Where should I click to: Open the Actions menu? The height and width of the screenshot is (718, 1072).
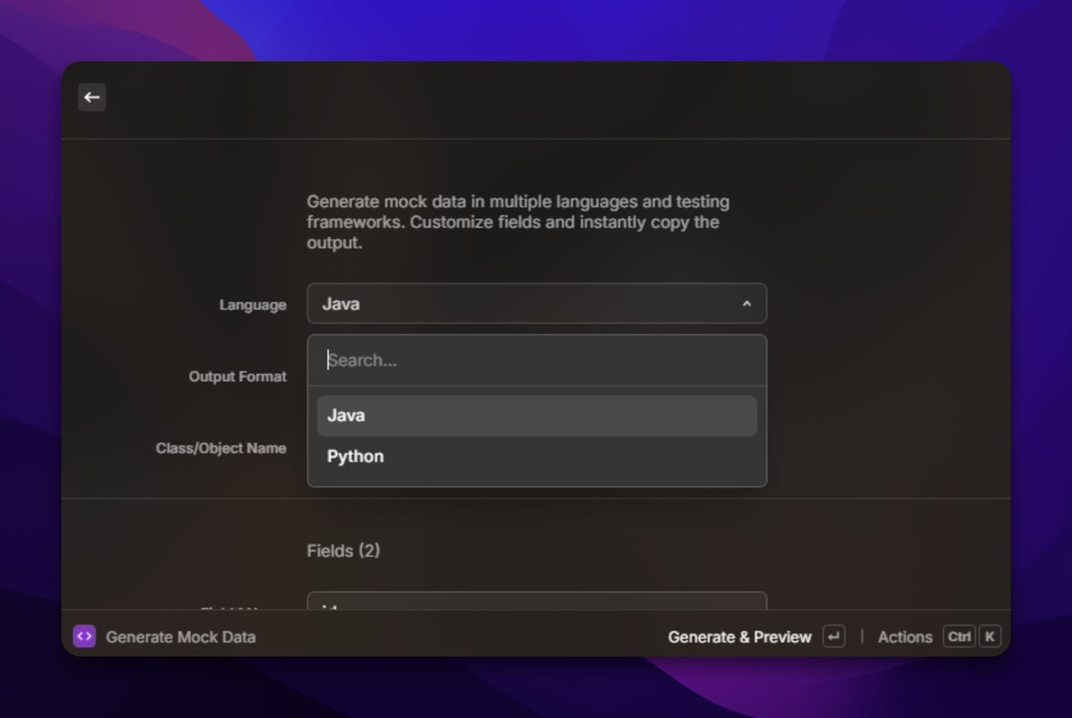[x=905, y=636]
